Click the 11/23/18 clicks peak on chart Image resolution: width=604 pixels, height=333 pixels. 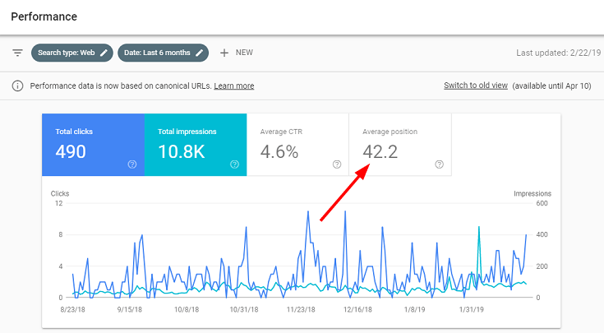[x=307, y=212]
